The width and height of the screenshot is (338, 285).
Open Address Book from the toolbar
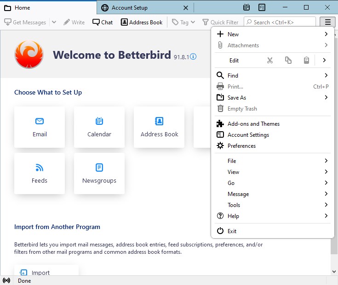(142, 22)
